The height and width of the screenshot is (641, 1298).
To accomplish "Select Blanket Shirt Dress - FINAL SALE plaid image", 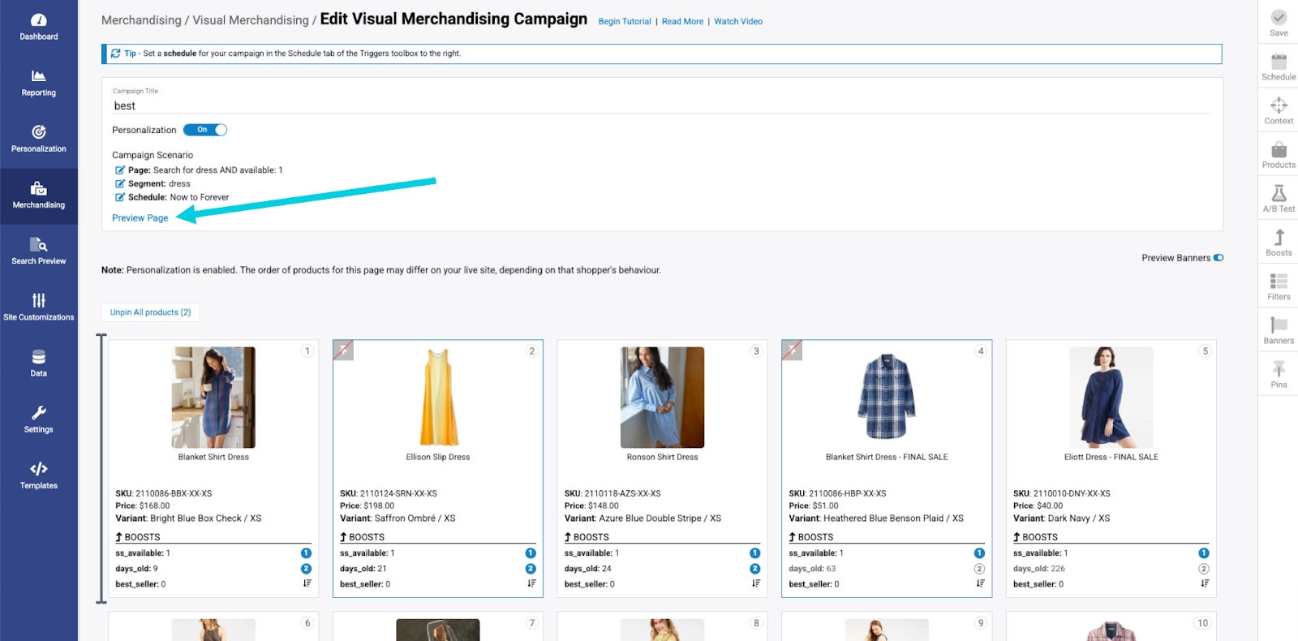I will 887,398.
